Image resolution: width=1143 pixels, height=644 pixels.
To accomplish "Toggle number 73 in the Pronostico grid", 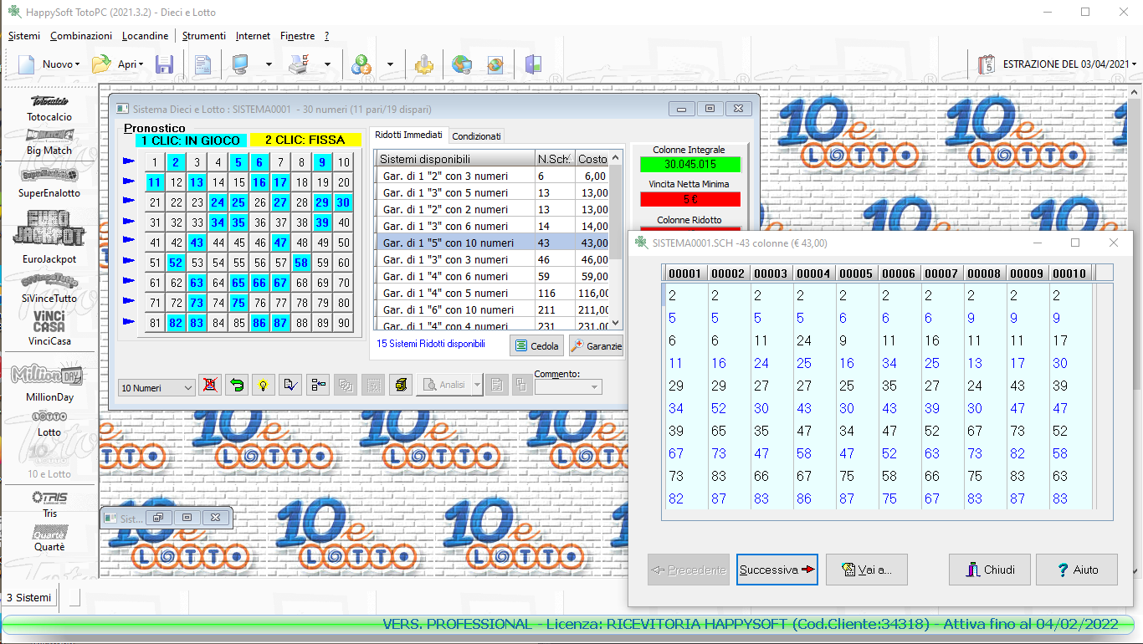I will click(x=197, y=303).
